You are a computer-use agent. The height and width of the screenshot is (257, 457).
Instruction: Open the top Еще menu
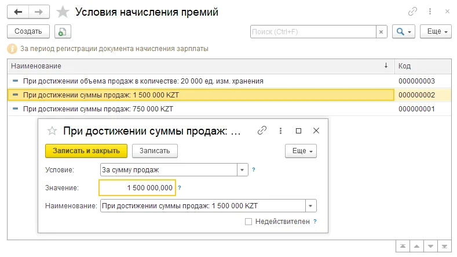tap(436, 31)
